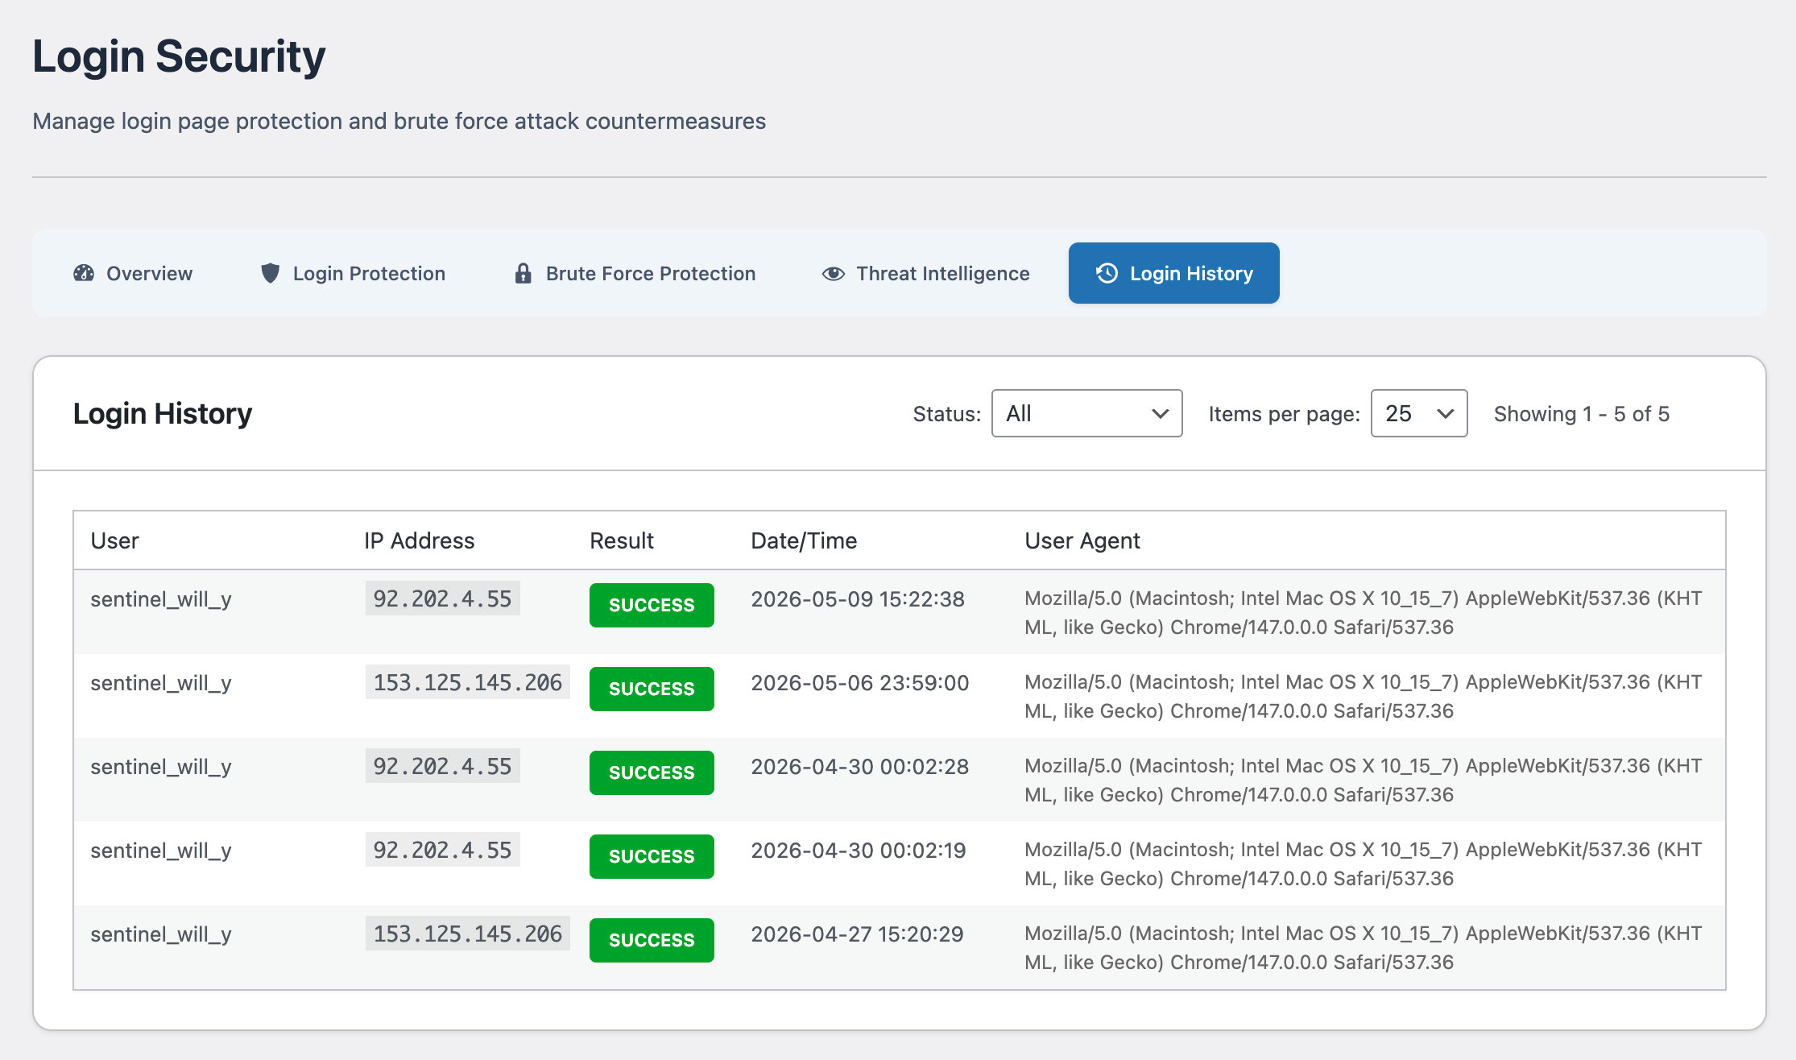Viewport: 1796px width, 1060px height.
Task: Click SUCCESS badge for 2026-04-27 15:20:29 login
Action: [652, 940]
